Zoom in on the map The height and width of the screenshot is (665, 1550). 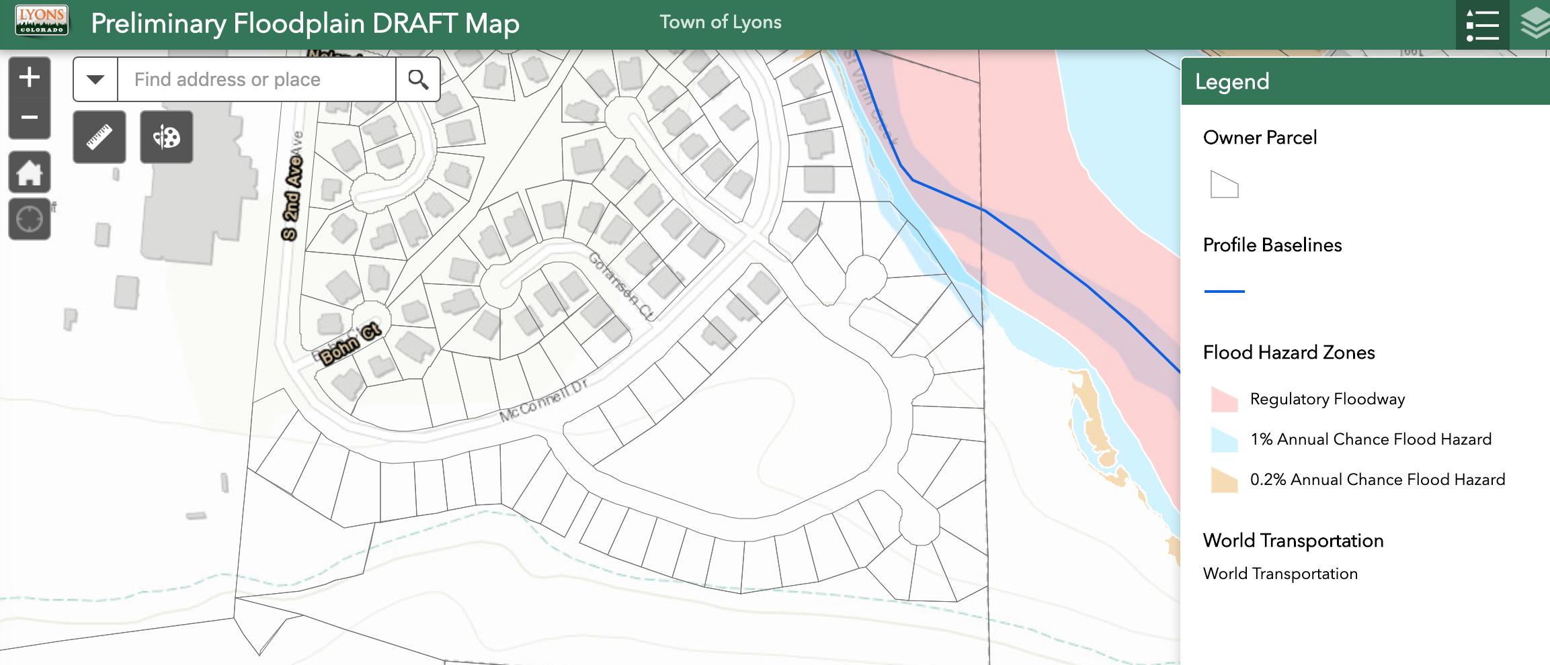[x=29, y=77]
